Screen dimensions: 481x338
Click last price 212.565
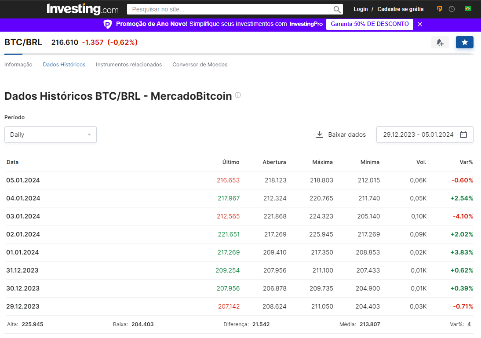pyautogui.click(x=228, y=217)
